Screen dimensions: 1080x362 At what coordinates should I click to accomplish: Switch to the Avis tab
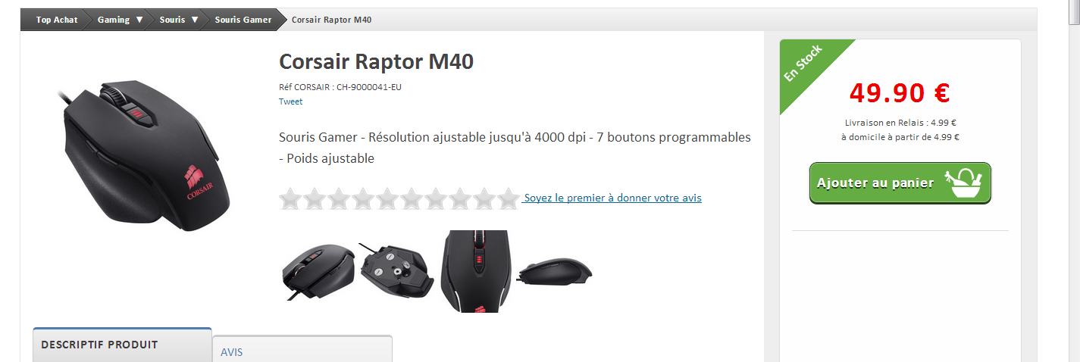pyautogui.click(x=302, y=350)
